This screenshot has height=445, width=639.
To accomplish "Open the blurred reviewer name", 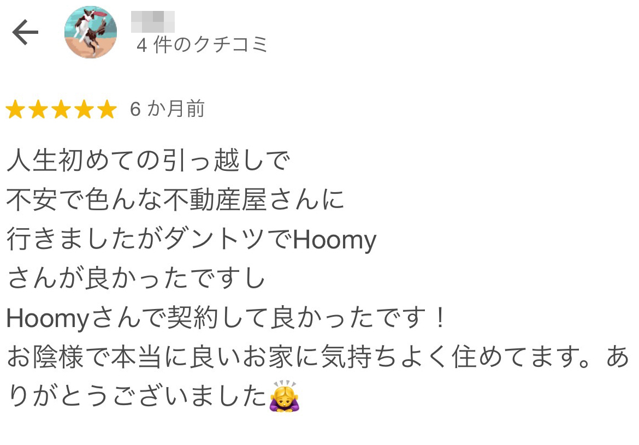I will pyautogui.click(x=153, y=22).
